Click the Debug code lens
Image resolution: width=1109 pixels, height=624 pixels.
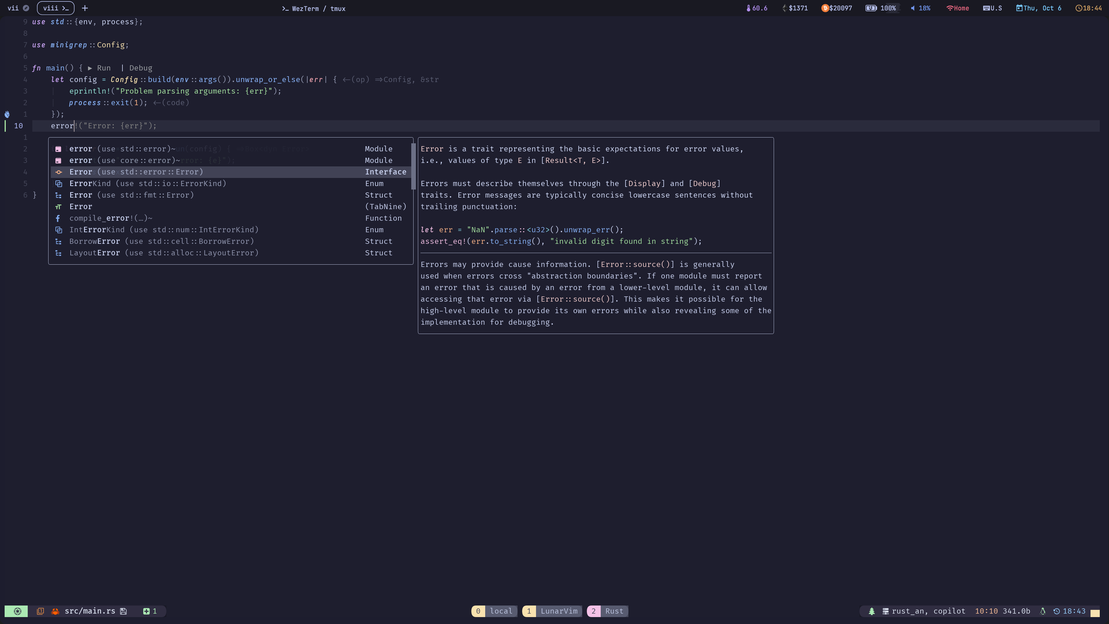coord(140,68)
